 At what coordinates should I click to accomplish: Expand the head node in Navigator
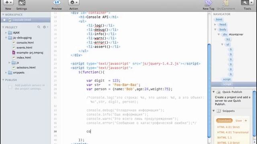coord(215,24)
